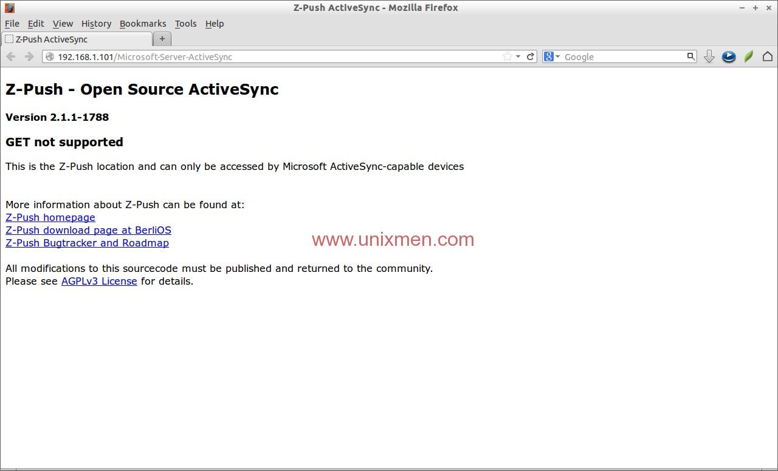
Task: Click the Version 2.1.1-1788 text
Action: tap(57, 117)
